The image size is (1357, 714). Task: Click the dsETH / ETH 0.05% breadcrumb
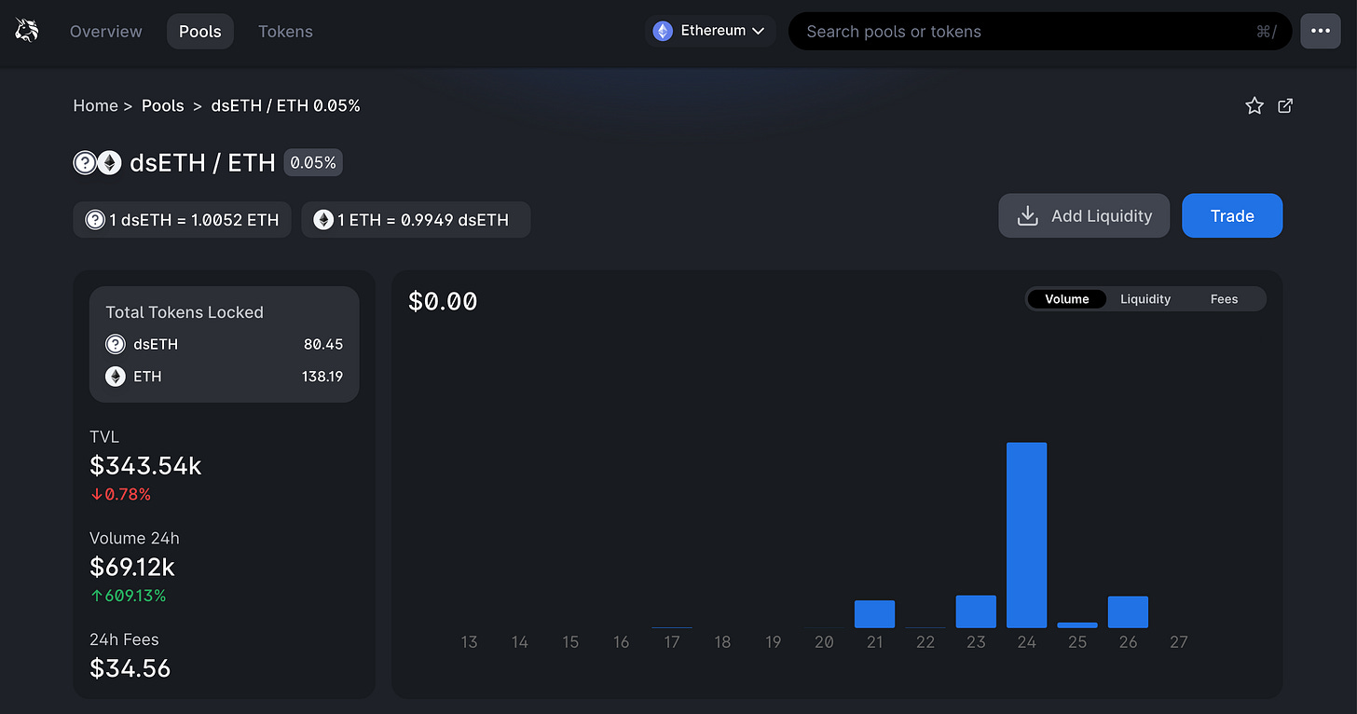(x=286, y=106)
